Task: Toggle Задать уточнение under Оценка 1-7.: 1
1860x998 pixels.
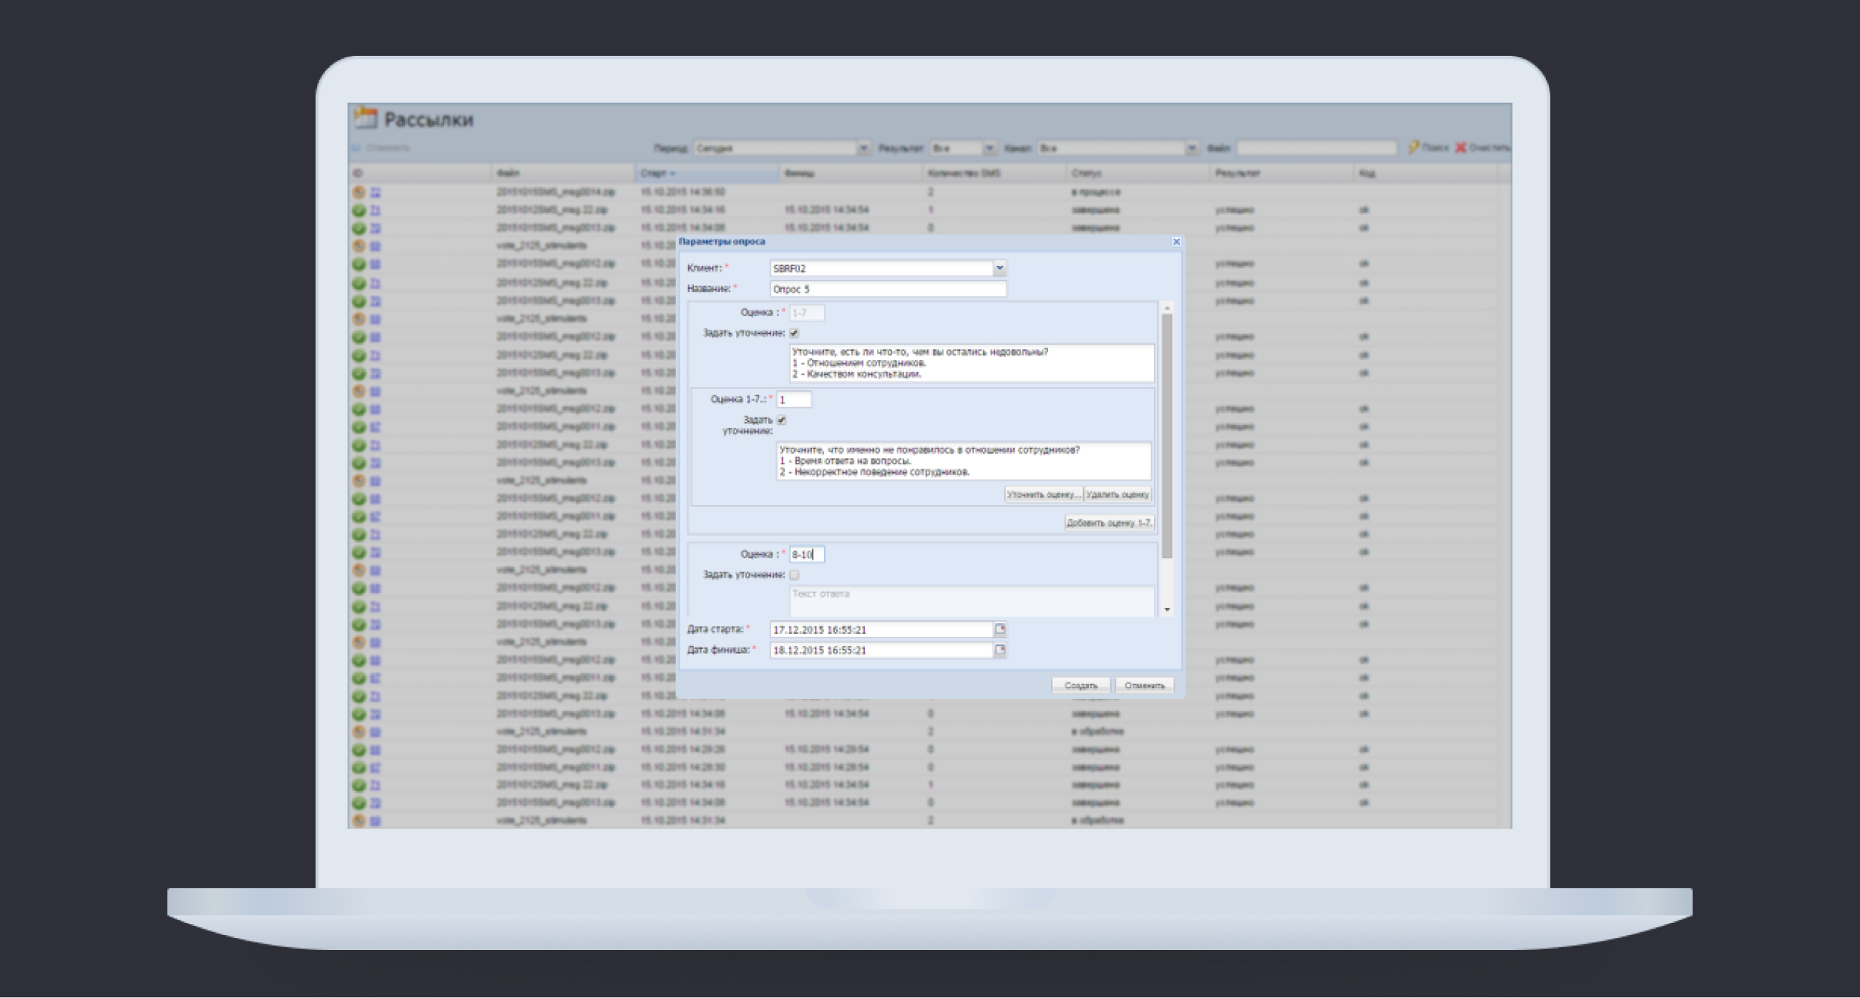Action: tap(782, 419)
